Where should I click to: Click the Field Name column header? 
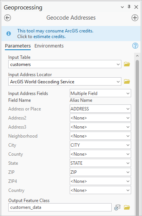point(19,100)
